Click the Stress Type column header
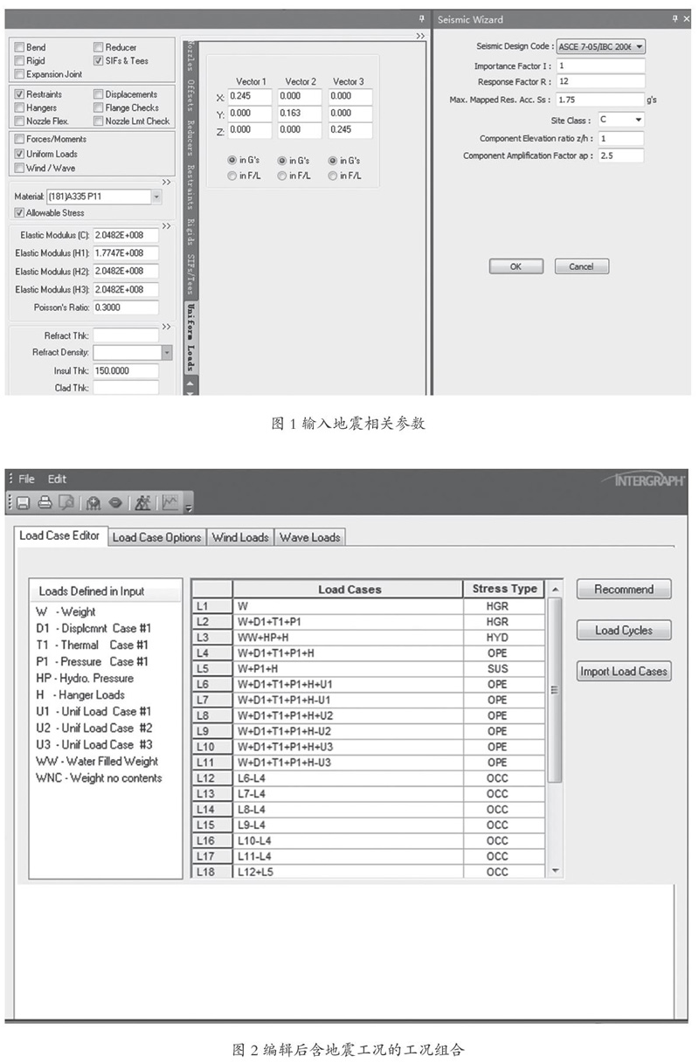Image resolution: width=699 pixels, height=1063 pixels. pyautogui.click(x=504, y=589)
